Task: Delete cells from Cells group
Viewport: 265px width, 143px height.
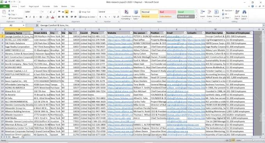Action: coord(209,14)
